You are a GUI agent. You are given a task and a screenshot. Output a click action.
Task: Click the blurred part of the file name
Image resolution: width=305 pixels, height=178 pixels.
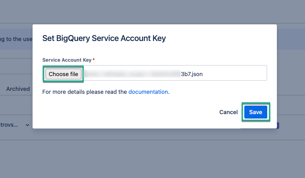coord(133,74)
